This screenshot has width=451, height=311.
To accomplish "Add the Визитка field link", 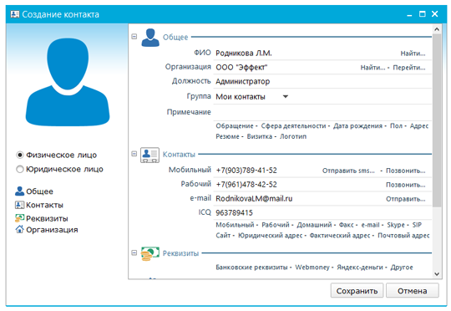I will (260, 136).
